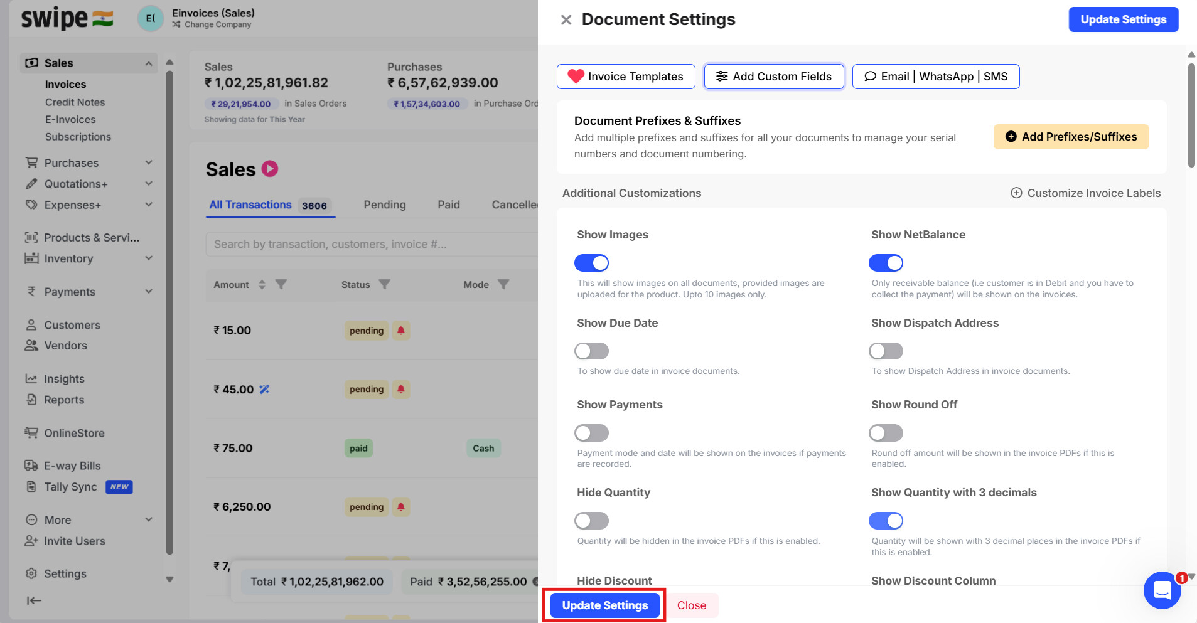Click the reminder bell on ₹15.00 row
1197x623 pixels.
401,331
